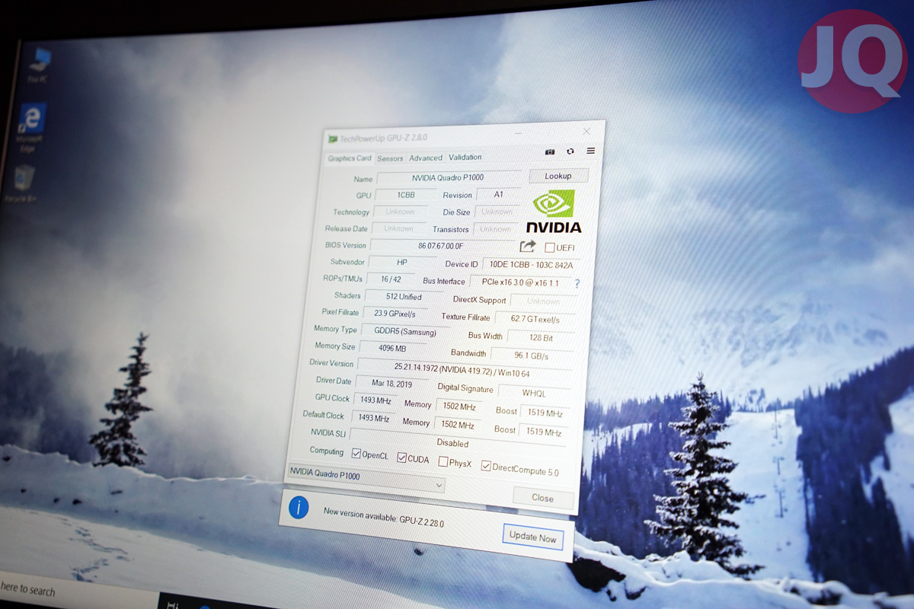This screenshot has width=914, height=609.
Task: Switch to the Graphics Card tab
Action: click(350, 158)
